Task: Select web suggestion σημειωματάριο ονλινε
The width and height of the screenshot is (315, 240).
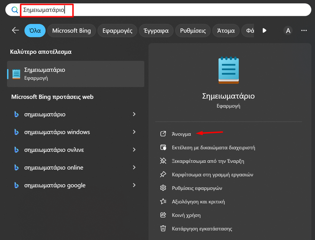Action: pos(76,150)
